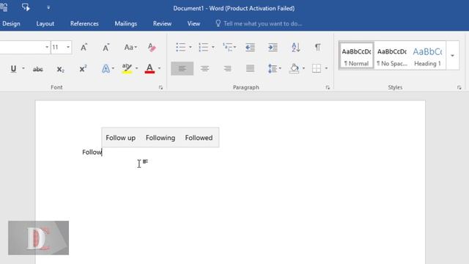Image resolution: width=469 pixels, height=264 pixels.
Task: Apply the Heading 1 style
Action: tap(427, 56)
